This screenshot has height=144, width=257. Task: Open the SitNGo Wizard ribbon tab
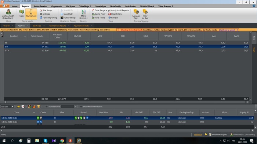click(147, 6)
